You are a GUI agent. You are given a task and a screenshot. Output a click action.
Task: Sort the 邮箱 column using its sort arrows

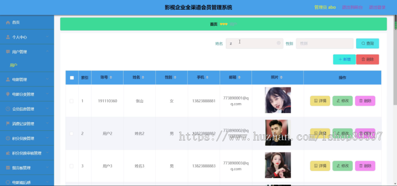click(239, 78)
